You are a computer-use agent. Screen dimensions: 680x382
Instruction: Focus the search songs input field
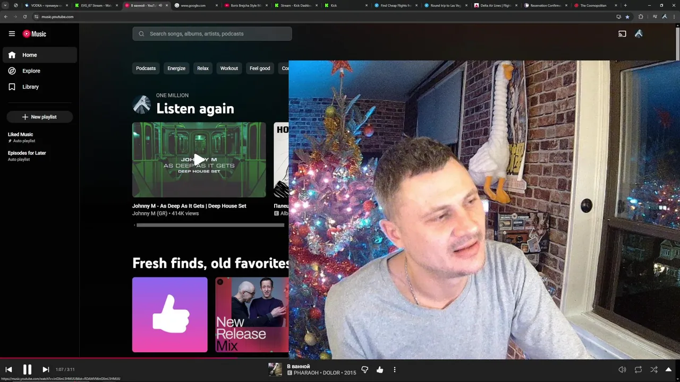click(x=212, y=33)
